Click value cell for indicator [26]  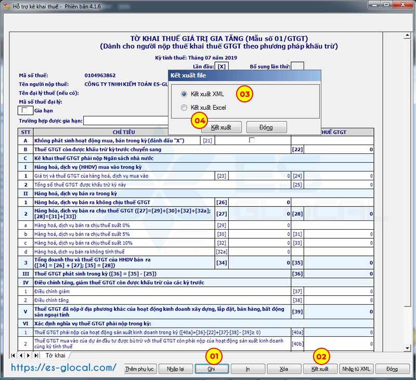click(x=259, y=202)
